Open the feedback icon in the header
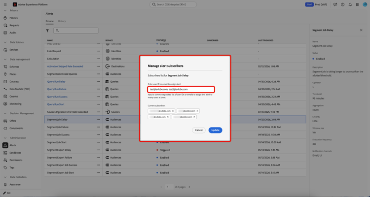The width and height of the screenshot is (370, 197). [x=335, y=4]
